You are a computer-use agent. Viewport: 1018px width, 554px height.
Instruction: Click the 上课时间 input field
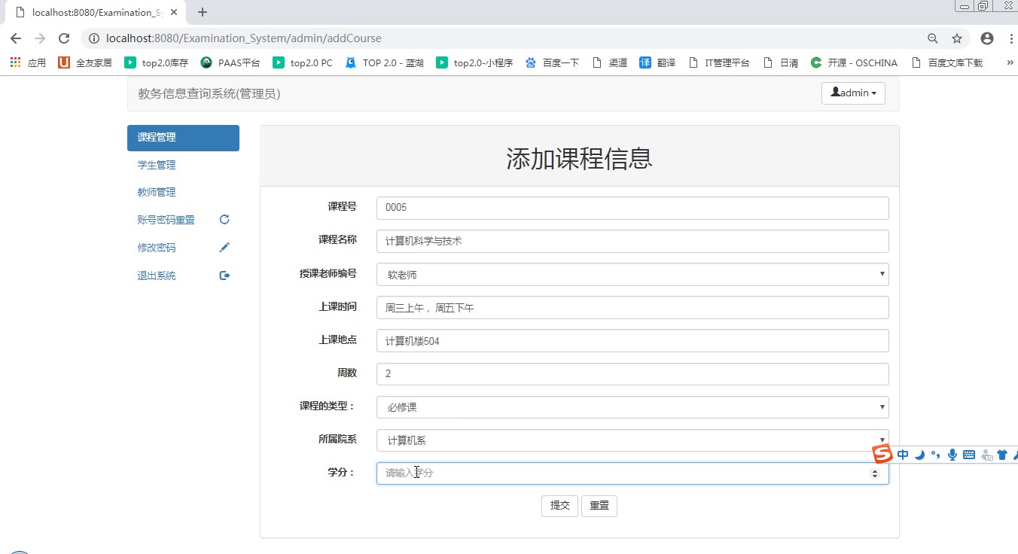coord(632,307)
